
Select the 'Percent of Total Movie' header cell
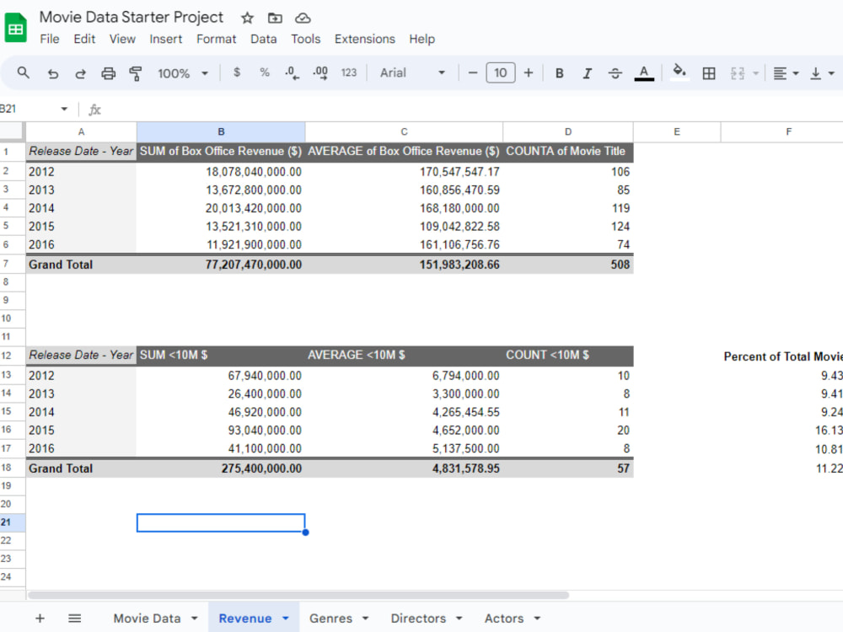coord(782,356)
